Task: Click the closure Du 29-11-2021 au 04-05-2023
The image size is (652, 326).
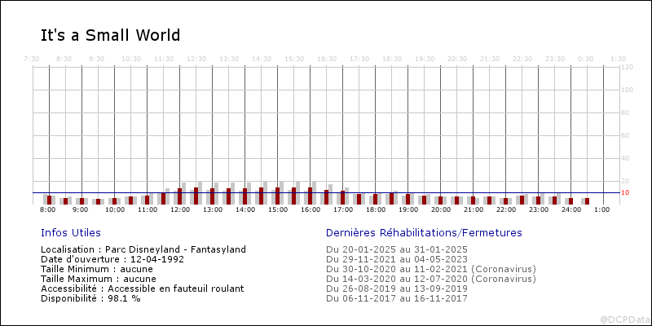Action: [397, 259]
